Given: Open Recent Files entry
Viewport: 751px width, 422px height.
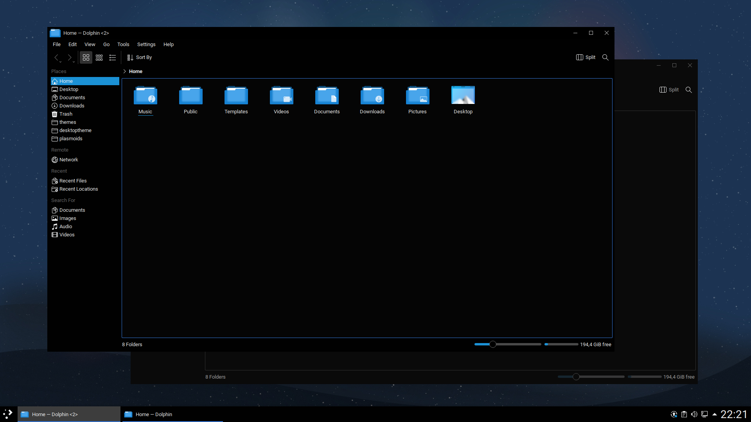Looking at the screenshot, I should pyautogui.click(x=85, y=181).
